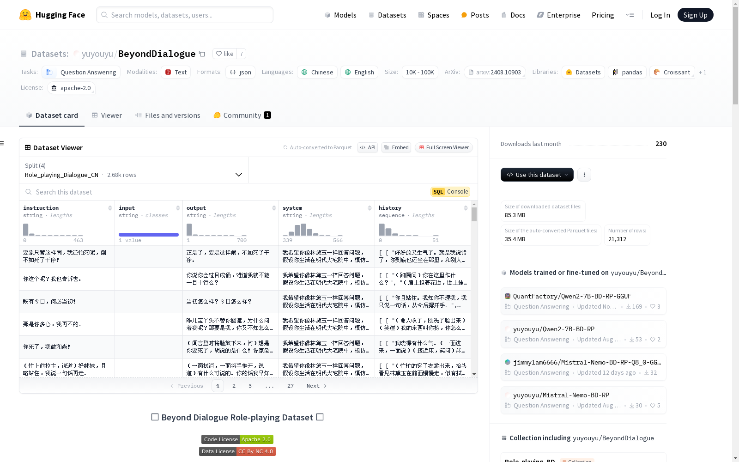Image resolution: width=739 pixels, height=462 pixels.
Task: Select the json format tag
Action: 240,72
